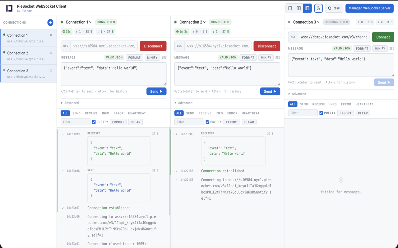Toggle PRETTY checkbox in Connection 1
Screen dimensions: 398x248
click(x=94, y=122)
